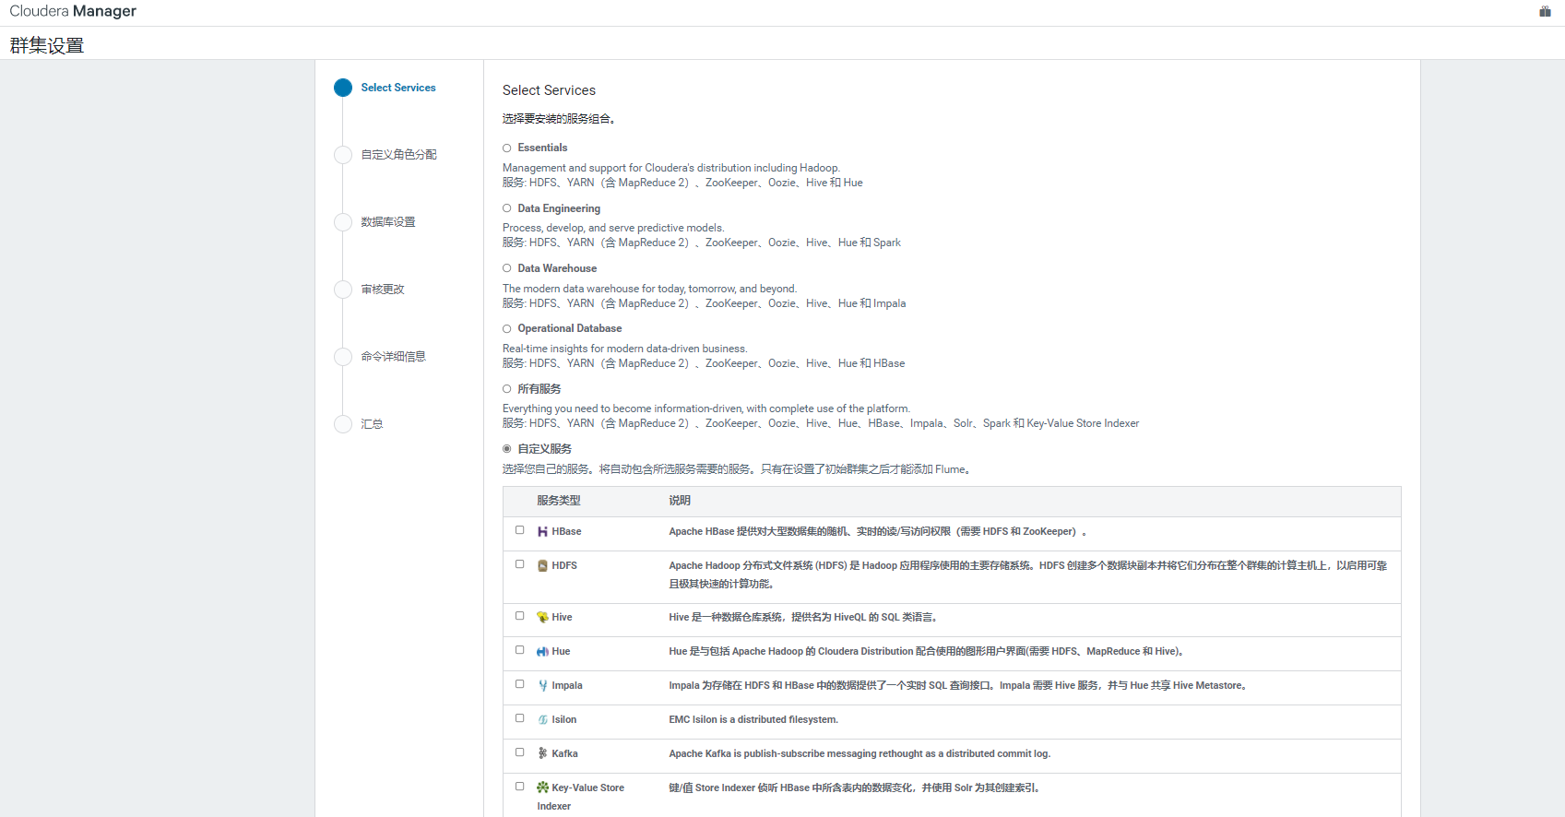Click the Isilon service icon

coord(542,720)
